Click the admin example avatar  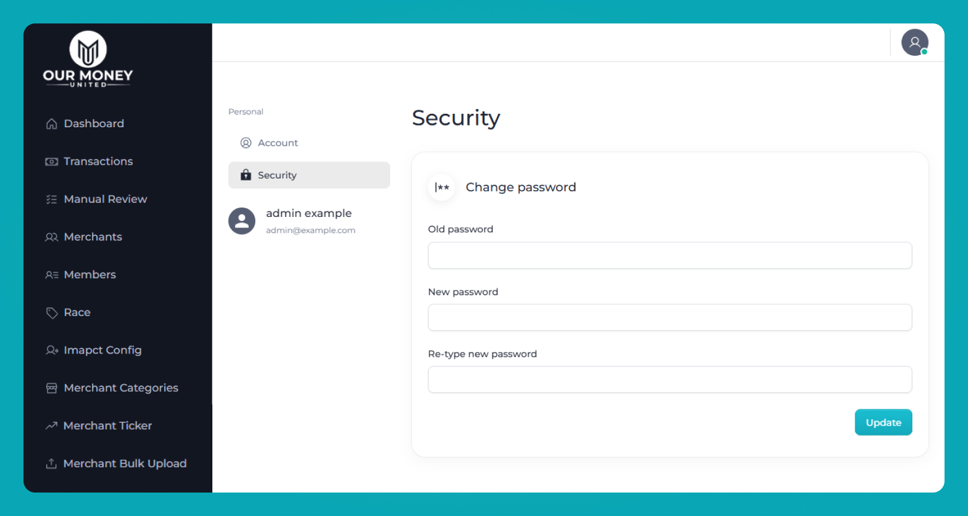tap(242, 221)
